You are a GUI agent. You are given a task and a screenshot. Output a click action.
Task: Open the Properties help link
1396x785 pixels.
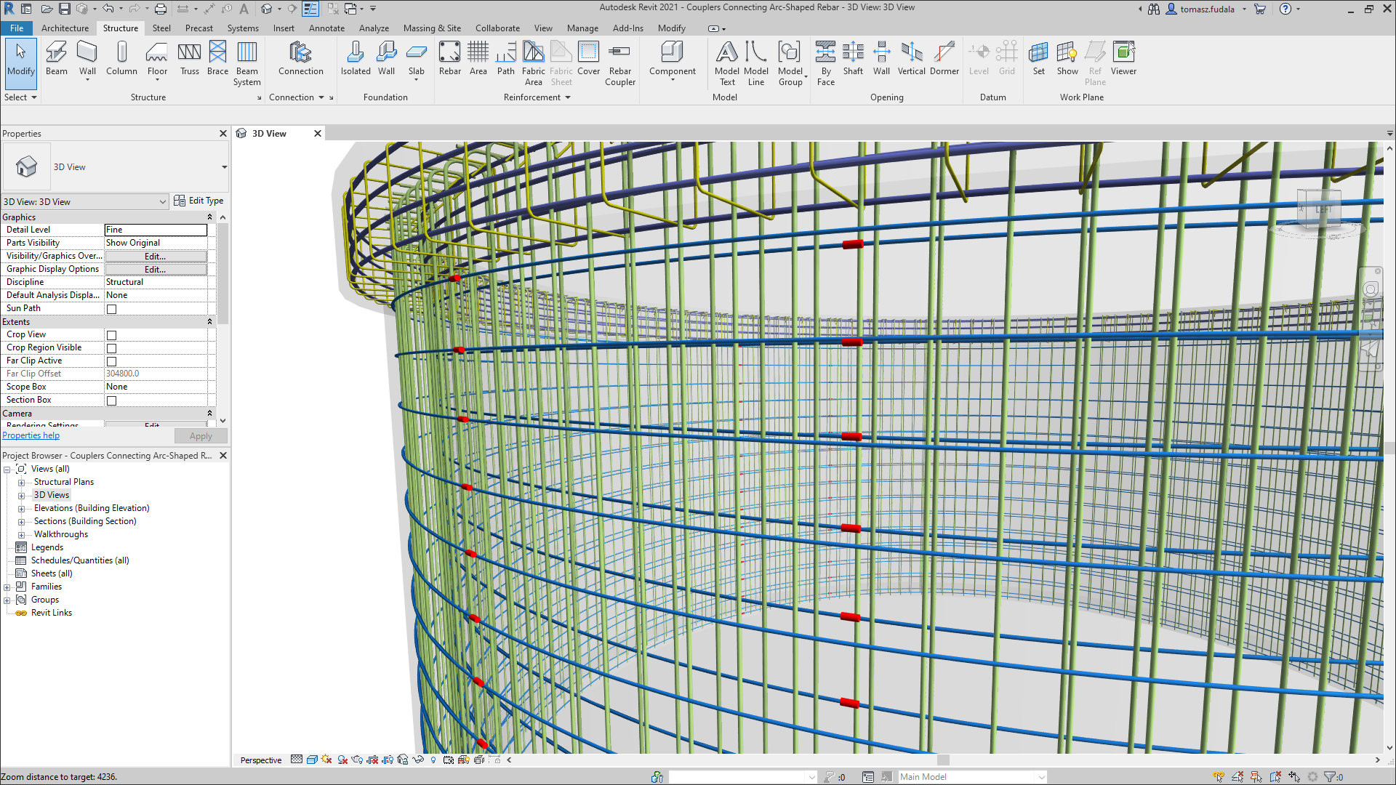(31, 435)
